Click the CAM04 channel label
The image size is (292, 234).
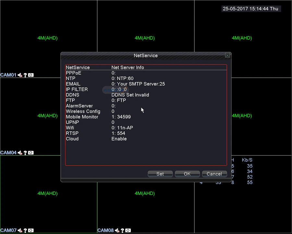[x=8, y=153]
